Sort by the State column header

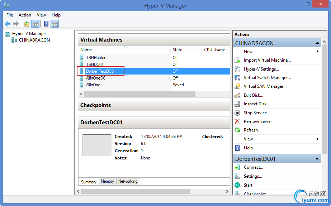point(186,50)
